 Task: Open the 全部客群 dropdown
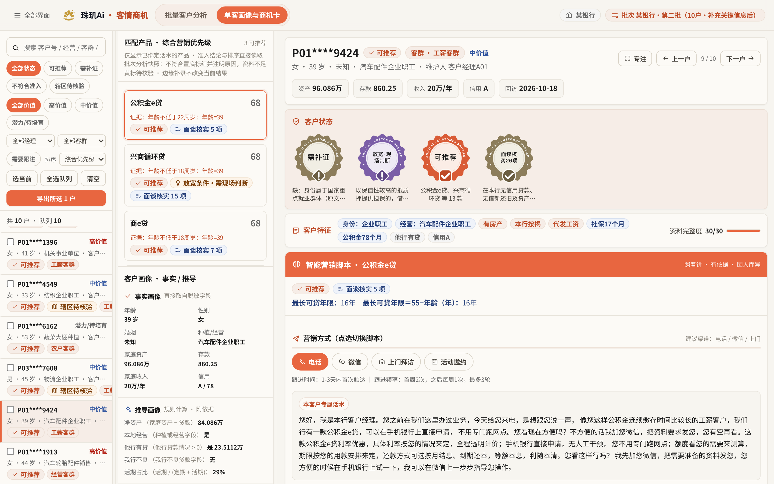click(x=81, y=141)
